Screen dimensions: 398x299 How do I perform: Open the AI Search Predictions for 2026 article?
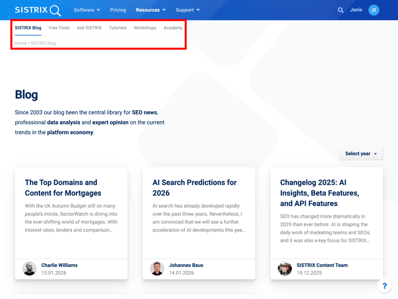pos(195,188)
